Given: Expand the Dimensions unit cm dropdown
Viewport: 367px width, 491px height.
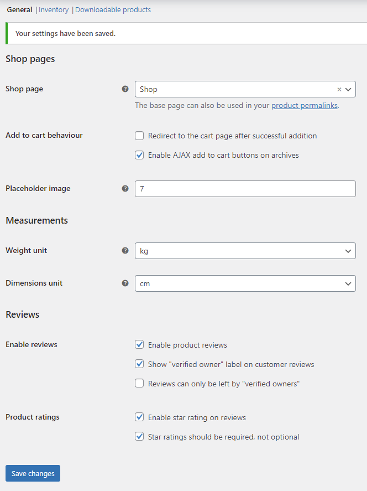Looking at the screenshot, I should coord(245,283).
